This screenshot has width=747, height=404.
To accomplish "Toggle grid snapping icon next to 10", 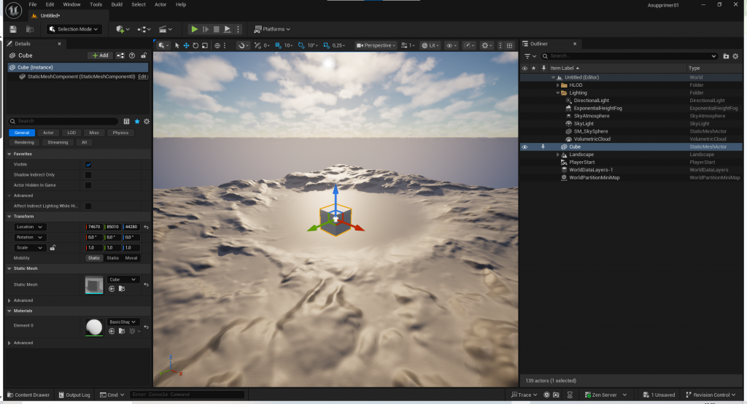I will [x=278, y=45].
